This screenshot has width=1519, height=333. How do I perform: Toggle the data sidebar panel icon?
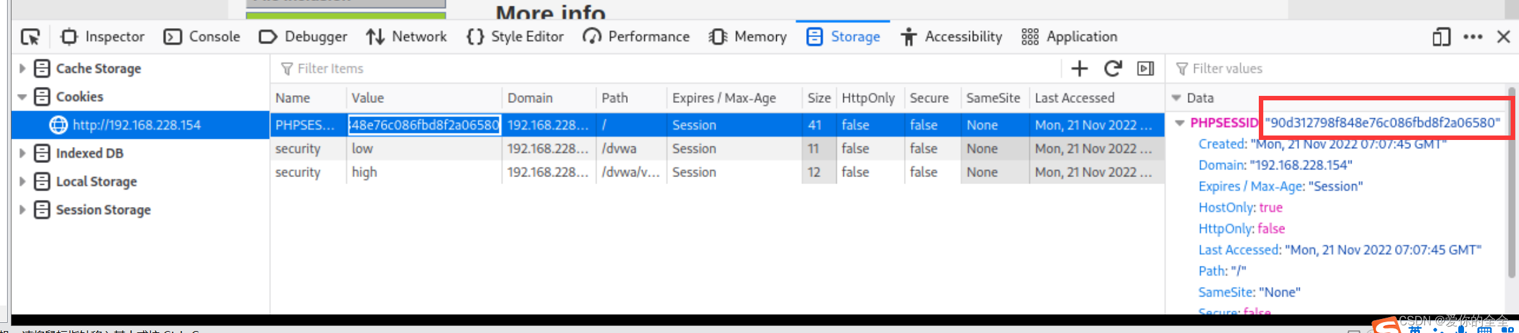pyautogui.click(x=1146, y=68)
